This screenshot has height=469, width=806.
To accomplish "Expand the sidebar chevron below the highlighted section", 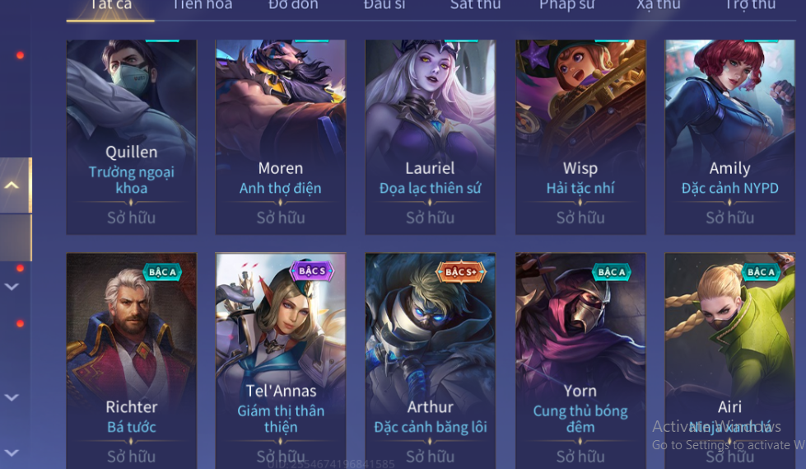I will [12, 286].
